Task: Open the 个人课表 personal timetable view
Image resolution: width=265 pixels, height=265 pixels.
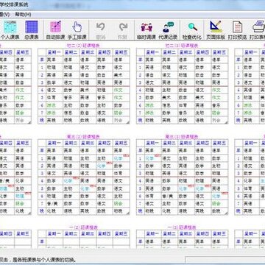Action: (10, 30)
